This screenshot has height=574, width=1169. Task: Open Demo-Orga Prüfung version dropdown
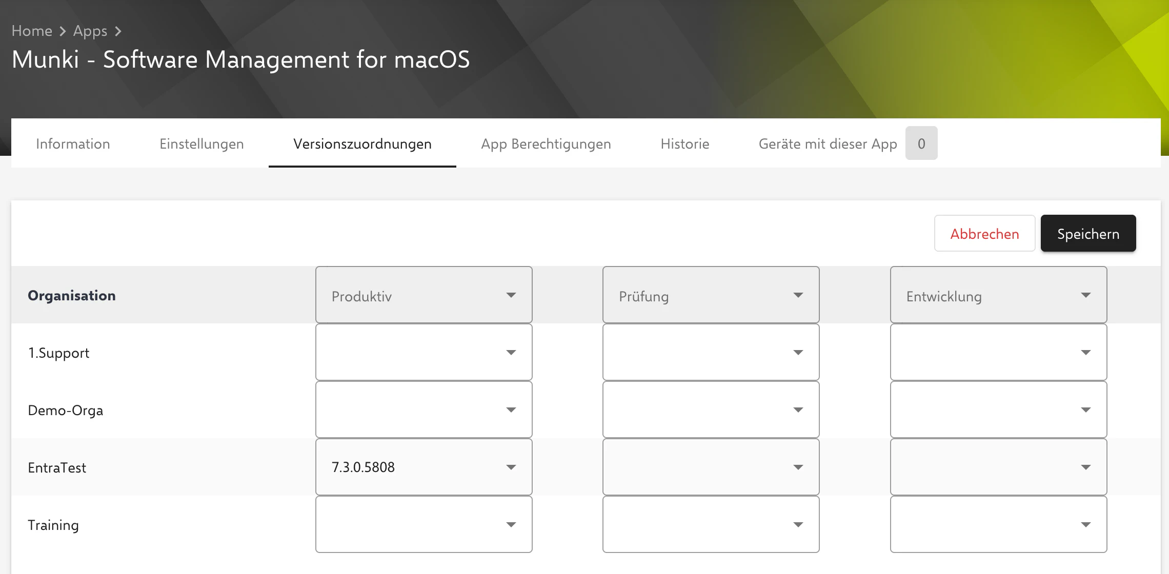pyautogui.click(x=711, y=409)
